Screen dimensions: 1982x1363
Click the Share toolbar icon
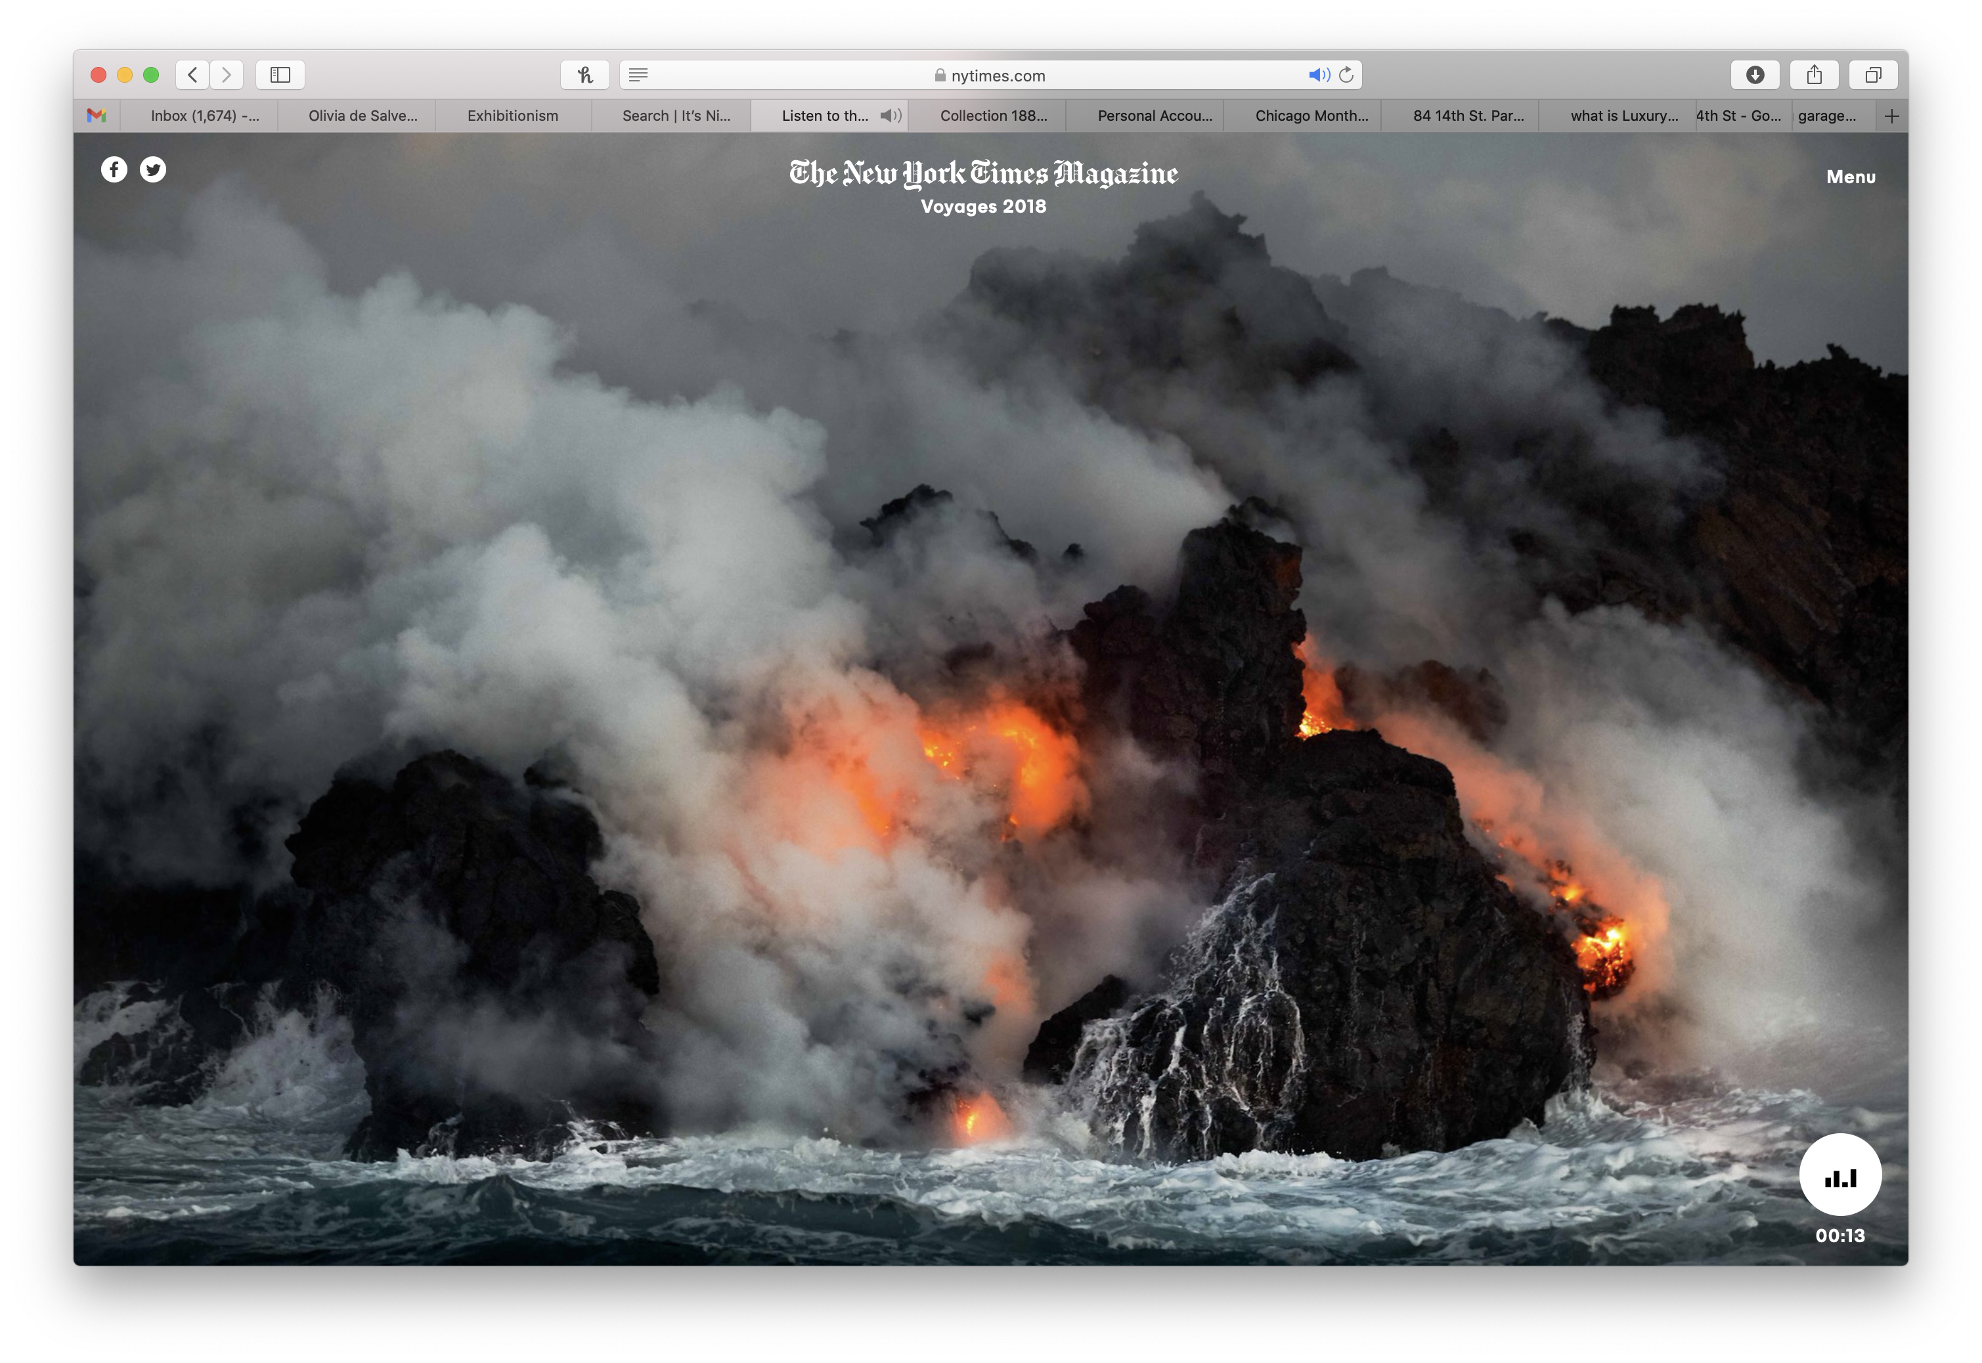tap(1814, 75)
